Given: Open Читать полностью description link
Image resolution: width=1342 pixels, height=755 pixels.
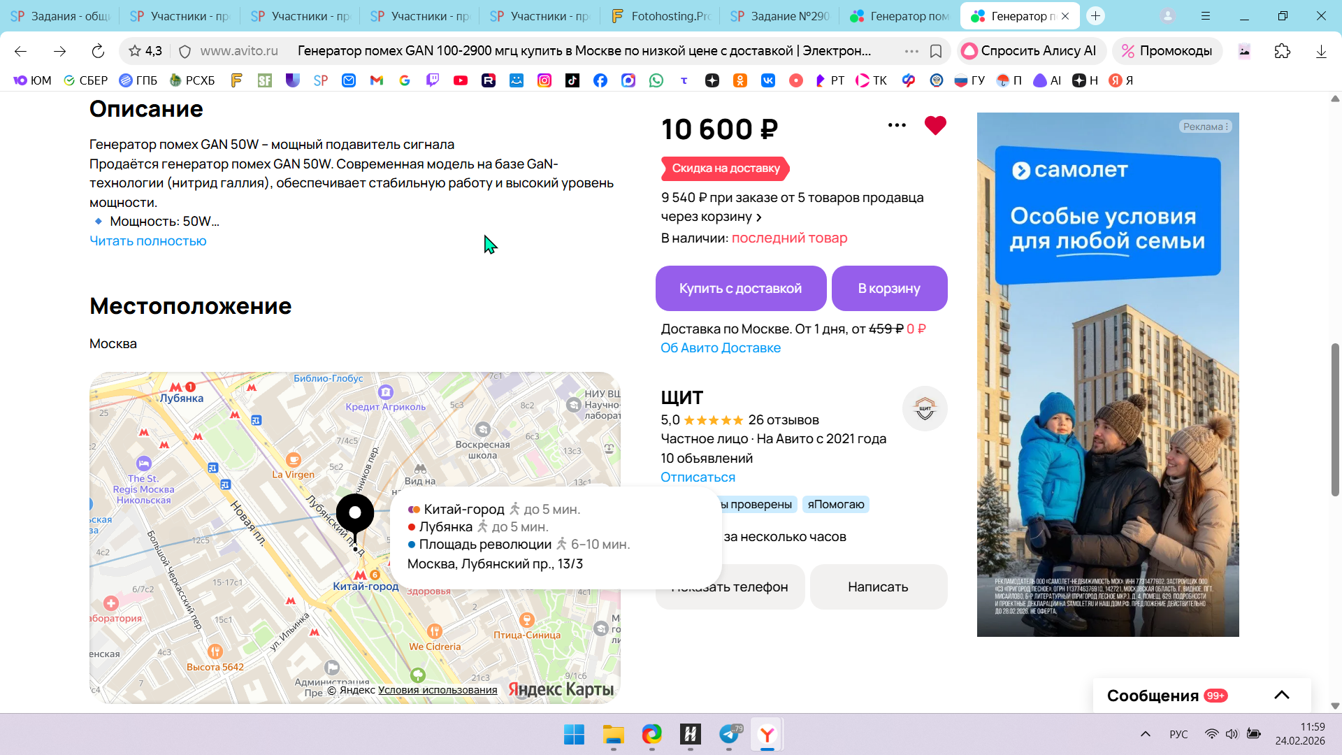Looking at the screenshot, I should (x=147, y=241).
